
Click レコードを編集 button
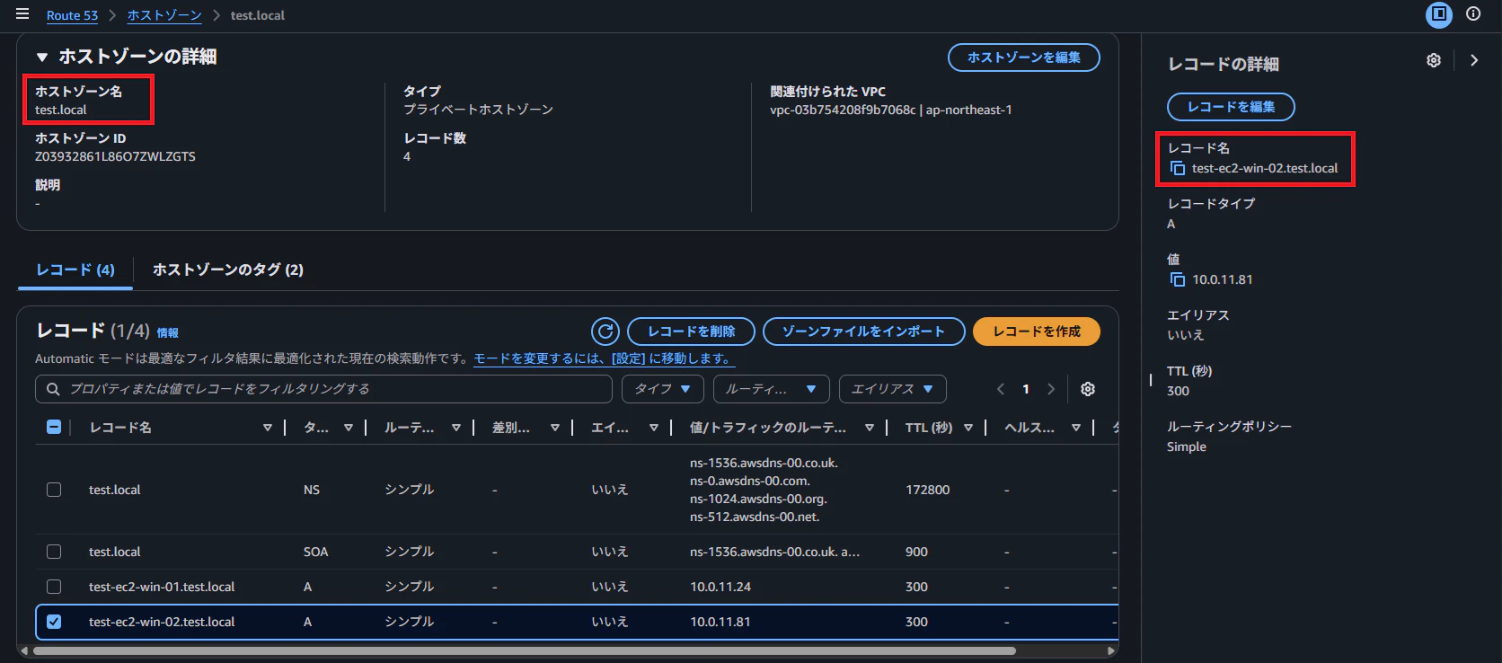(1231, 107)
